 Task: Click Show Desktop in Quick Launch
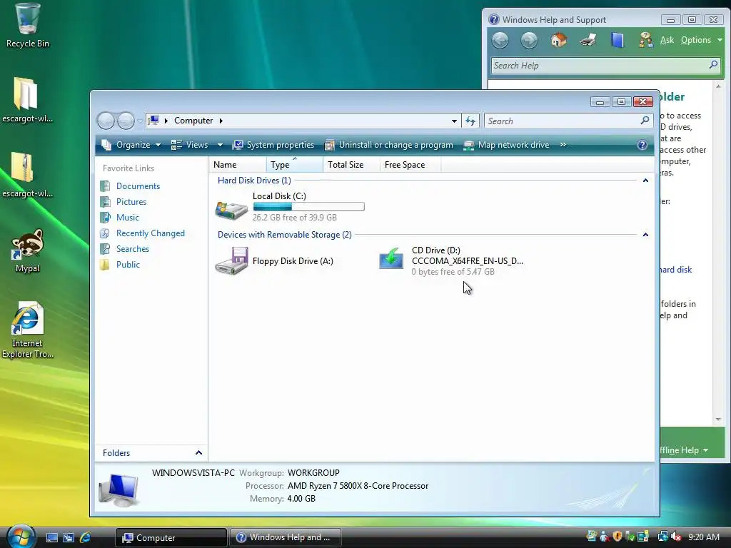[x=51, y=538]
